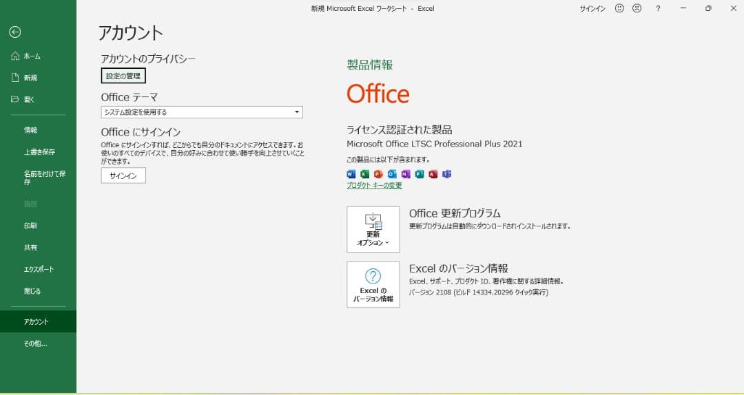
Task: Go back with the circled arrow icon
Action: pos(14,32)
